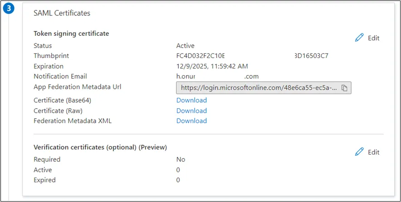Click the Token signing certificate heading
Viewport: 401px width, 202px height.
click(x=71, y=34)
